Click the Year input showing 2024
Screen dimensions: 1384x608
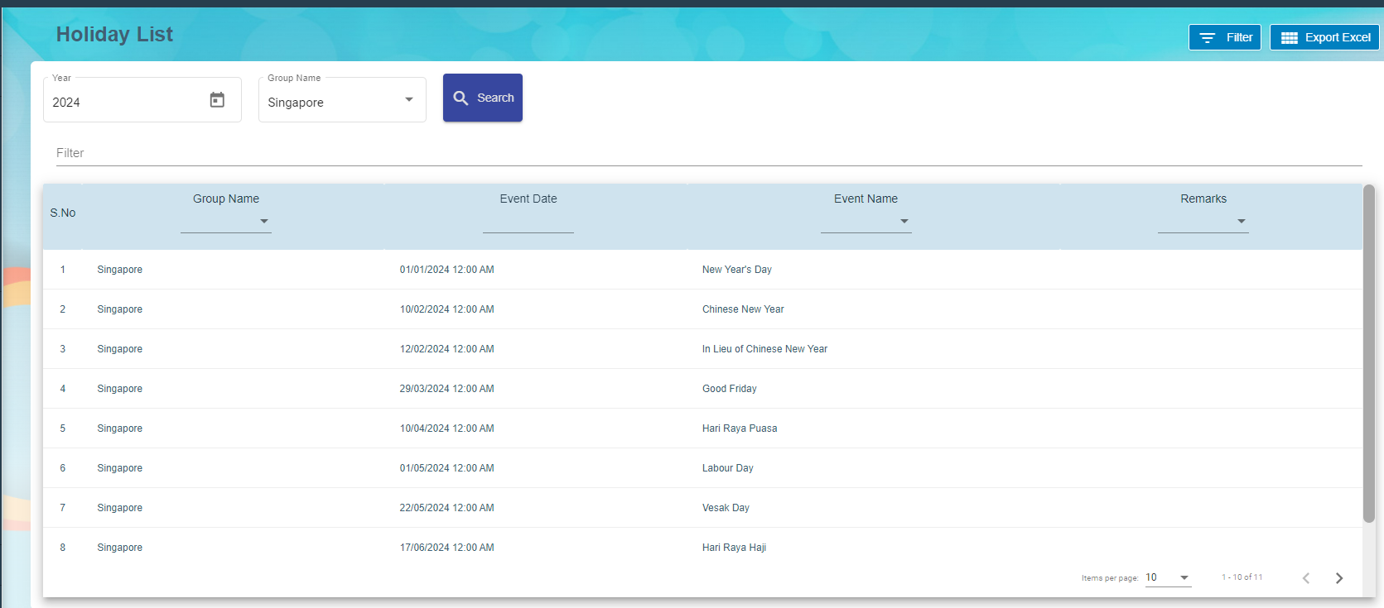124,103
